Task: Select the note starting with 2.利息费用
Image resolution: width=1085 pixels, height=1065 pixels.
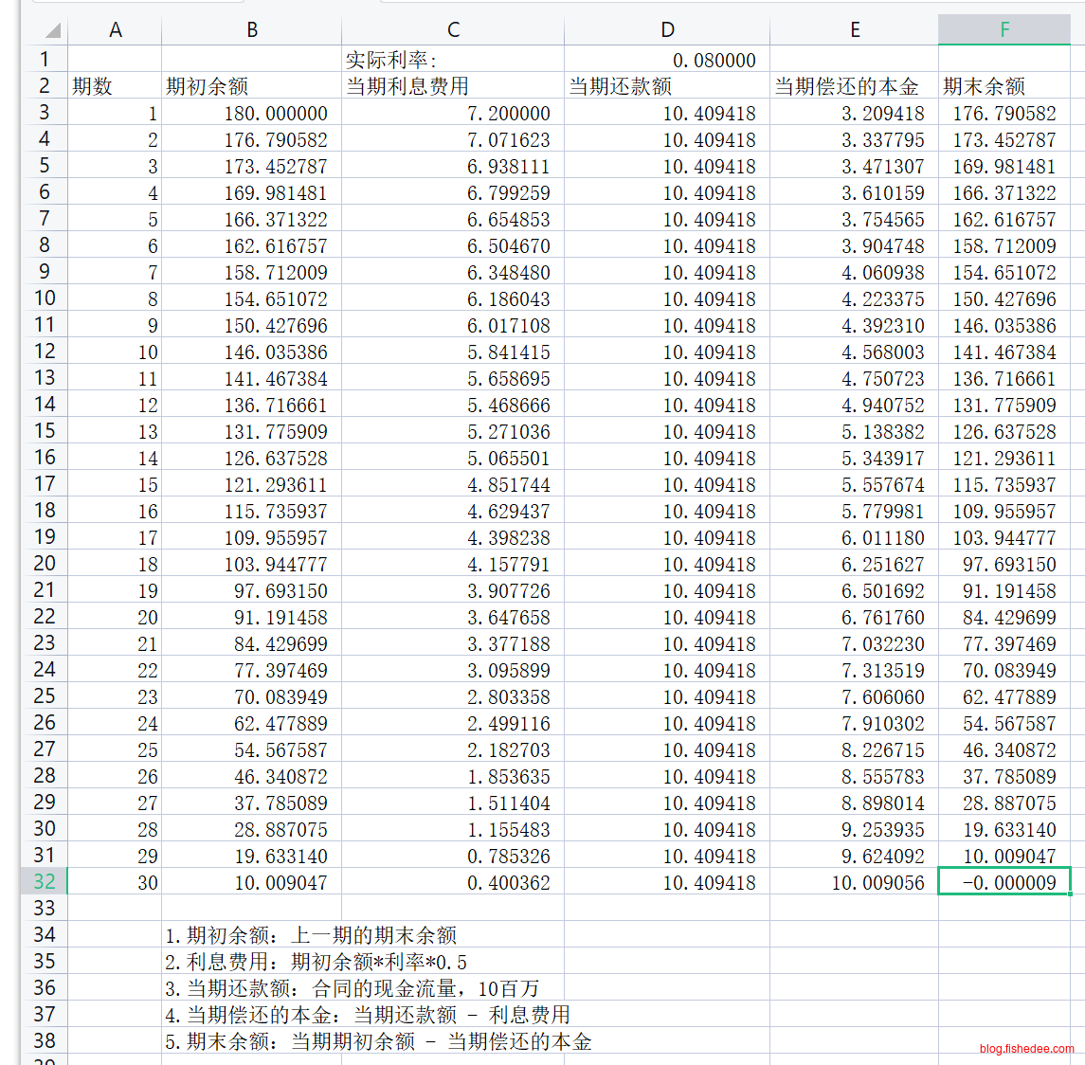Action: click(x=316, y=962)
